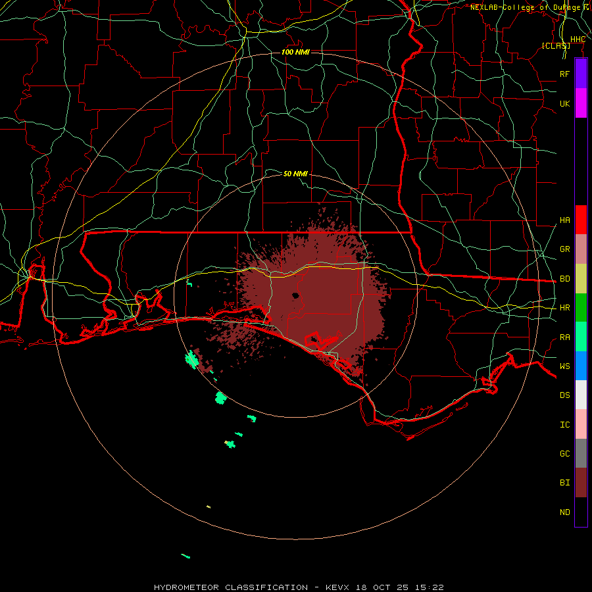
Task: Click the GC legend label
Action: coord(565,454)
